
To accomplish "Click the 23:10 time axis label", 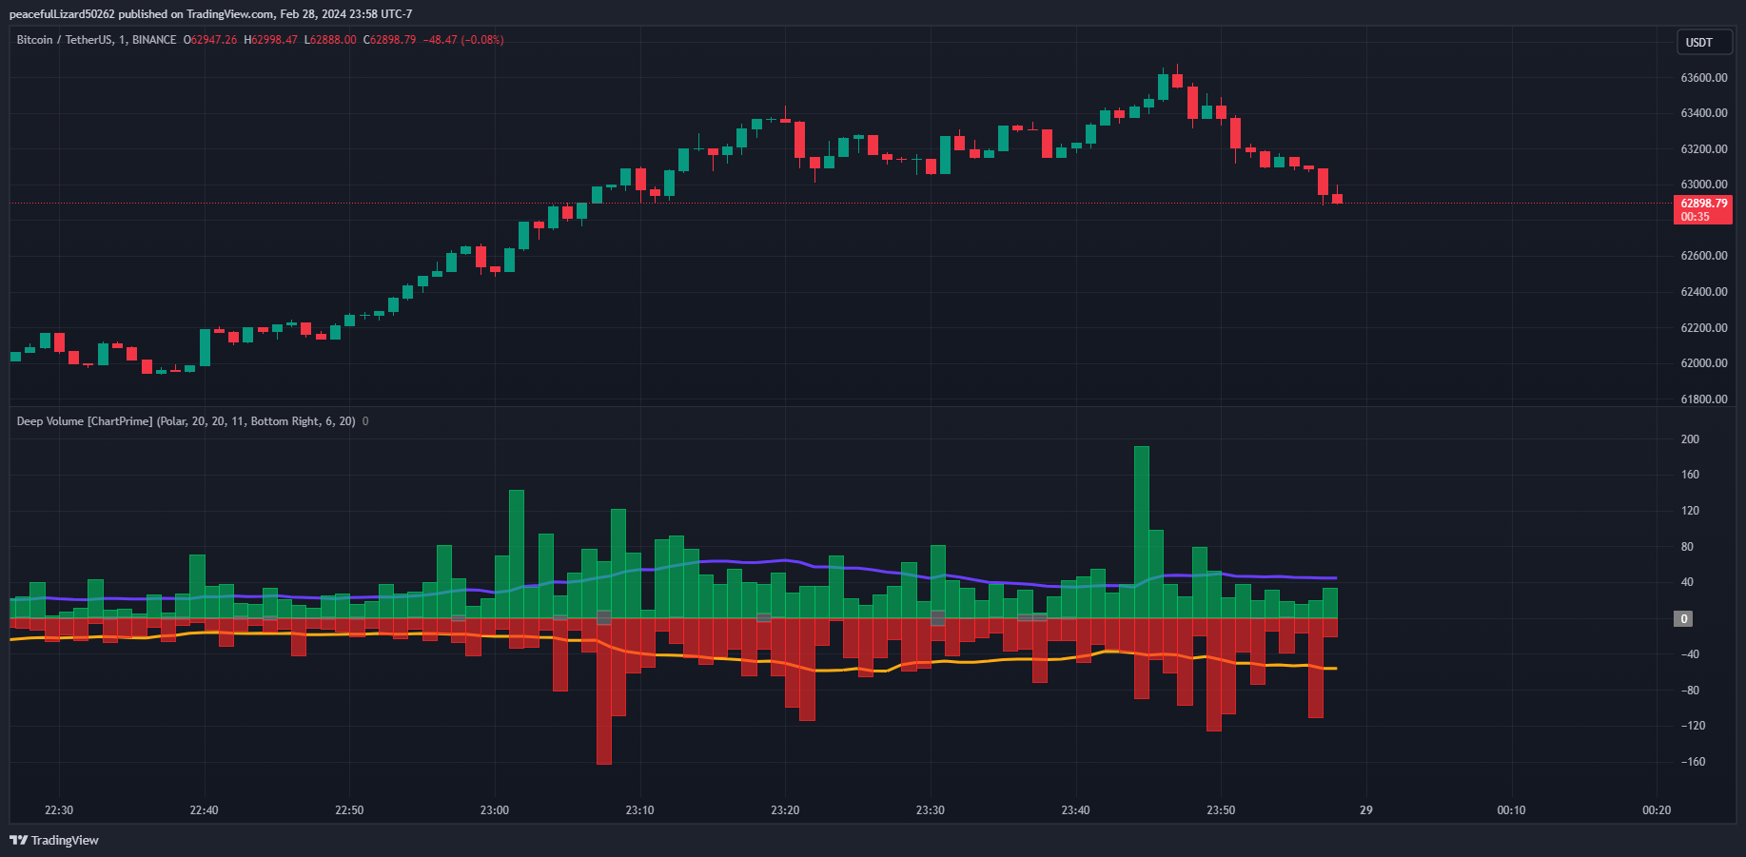I will 639,810.
